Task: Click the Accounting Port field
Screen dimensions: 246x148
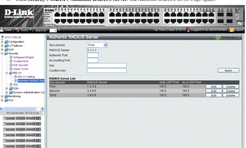Action: tap(93, 60)
